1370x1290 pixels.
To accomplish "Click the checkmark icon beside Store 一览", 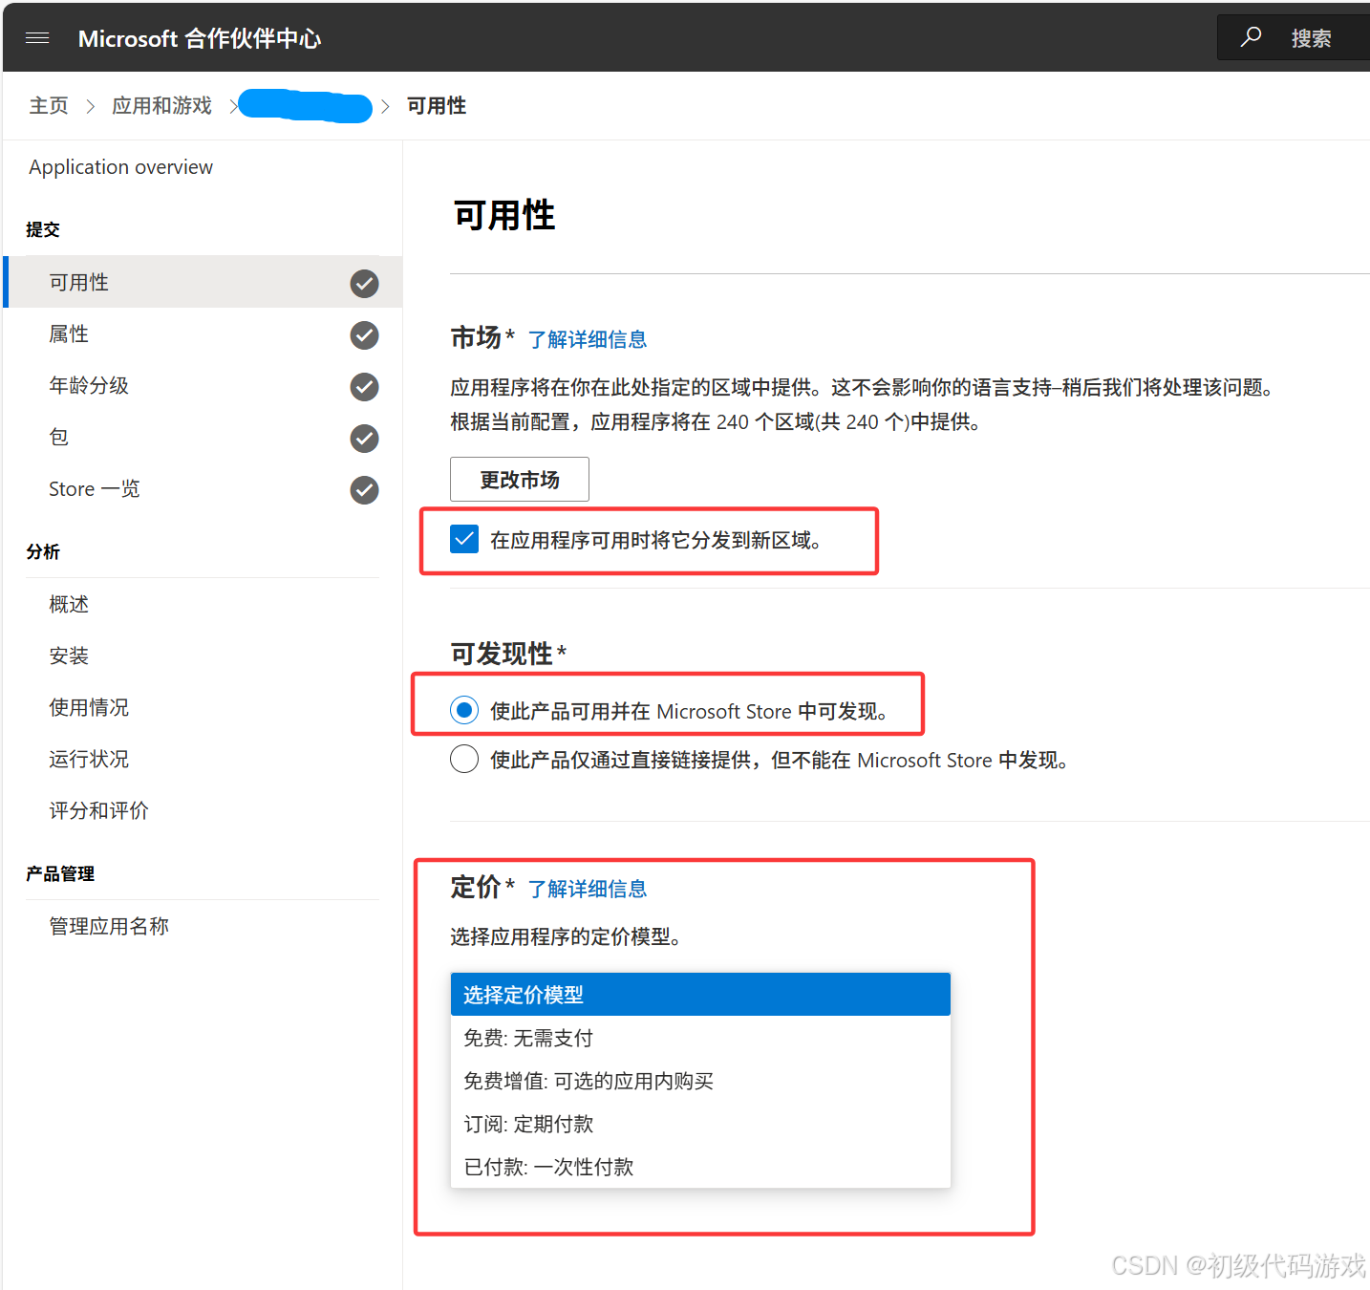I will pyautogui.click(x=364, y=490).
